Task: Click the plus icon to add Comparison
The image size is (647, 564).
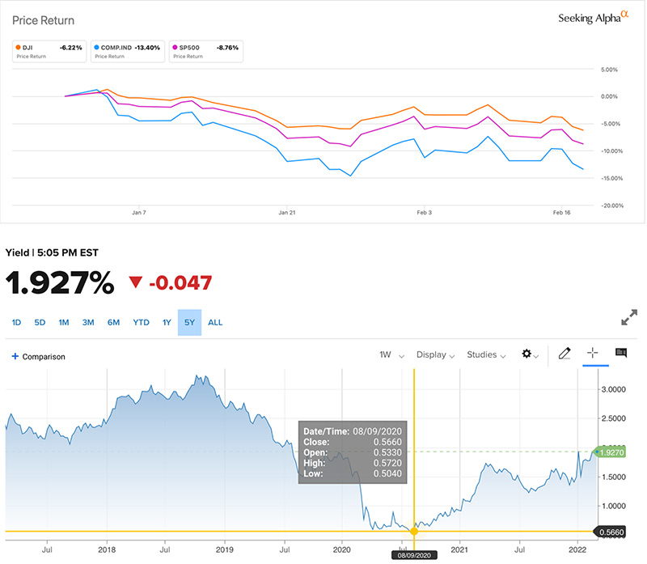Action: point(15,356)
